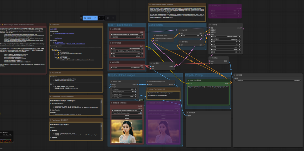
Task: Click the 引导 2.5 value field in Flux引导
Action: [x=191, y=36]
